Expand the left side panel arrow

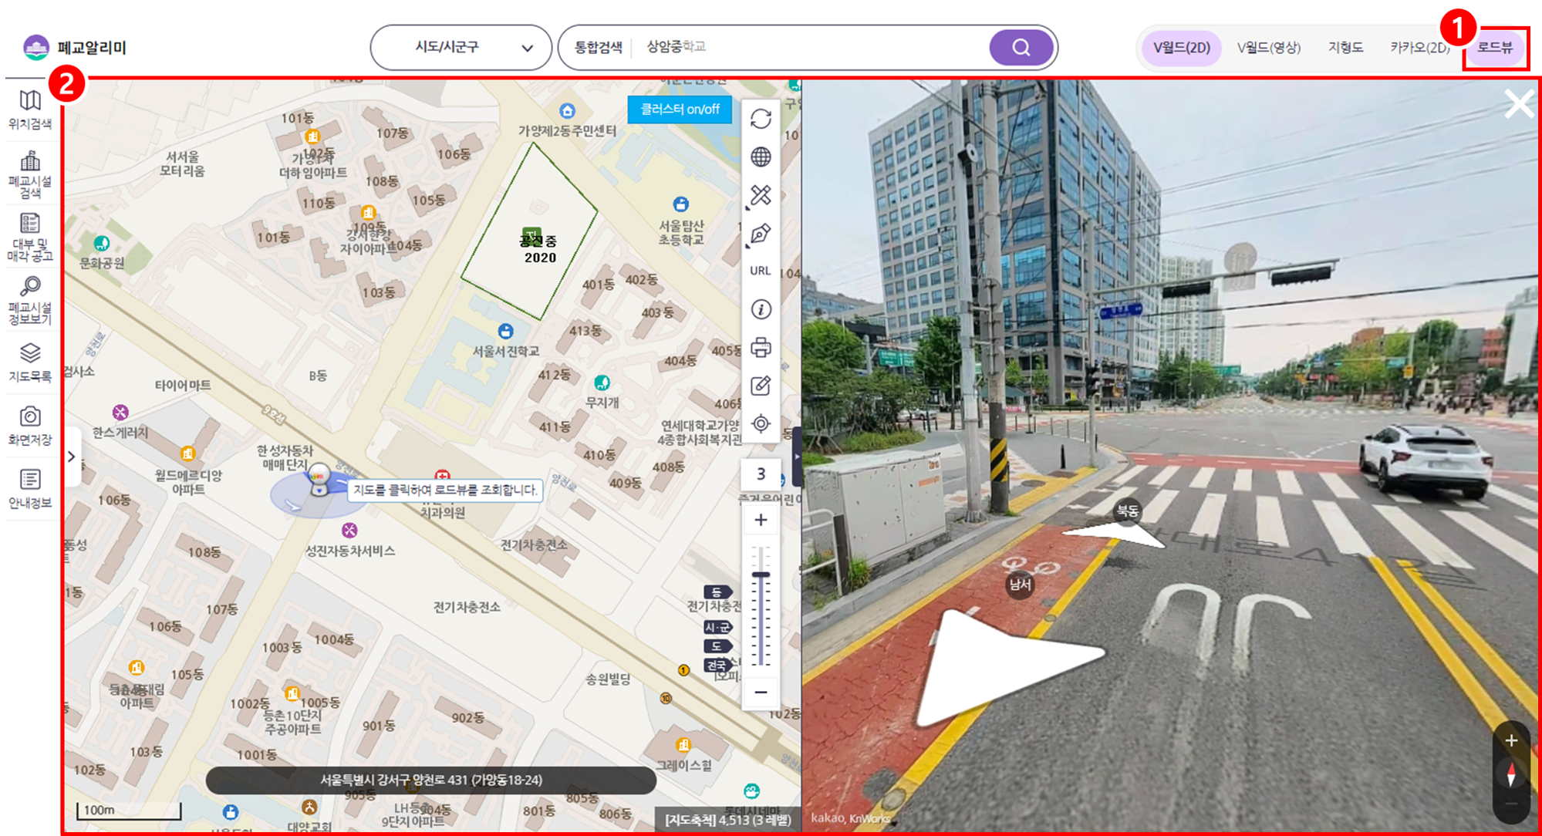pos(72,457)
